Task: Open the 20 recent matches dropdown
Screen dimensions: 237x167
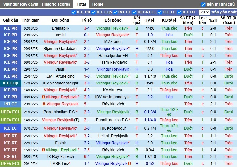Action: coord(204,12)
